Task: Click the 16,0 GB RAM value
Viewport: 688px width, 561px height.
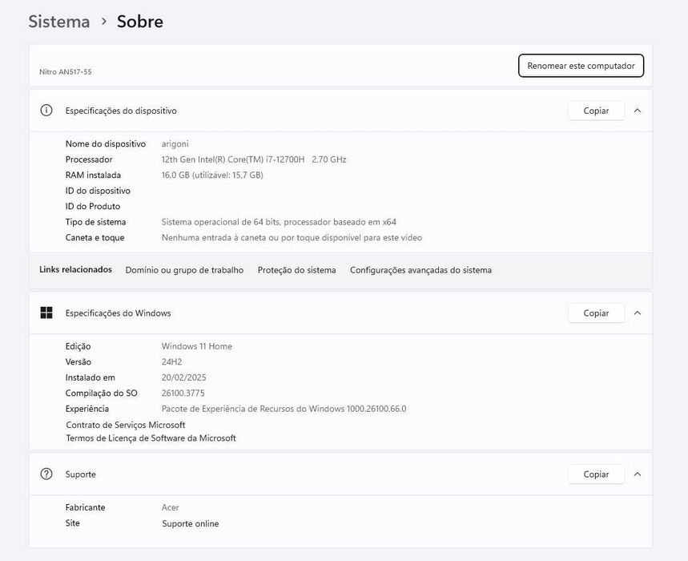Action: [212, 176]
